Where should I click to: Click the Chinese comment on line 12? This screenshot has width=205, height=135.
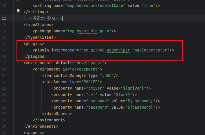coord(43,18)
